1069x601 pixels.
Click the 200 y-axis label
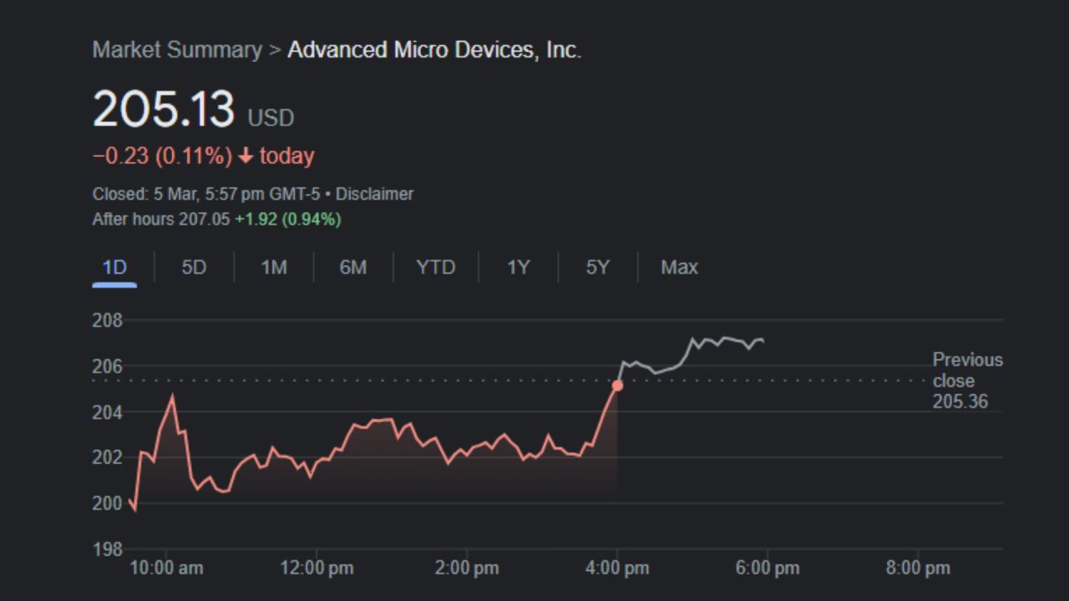tap(107, 503)
